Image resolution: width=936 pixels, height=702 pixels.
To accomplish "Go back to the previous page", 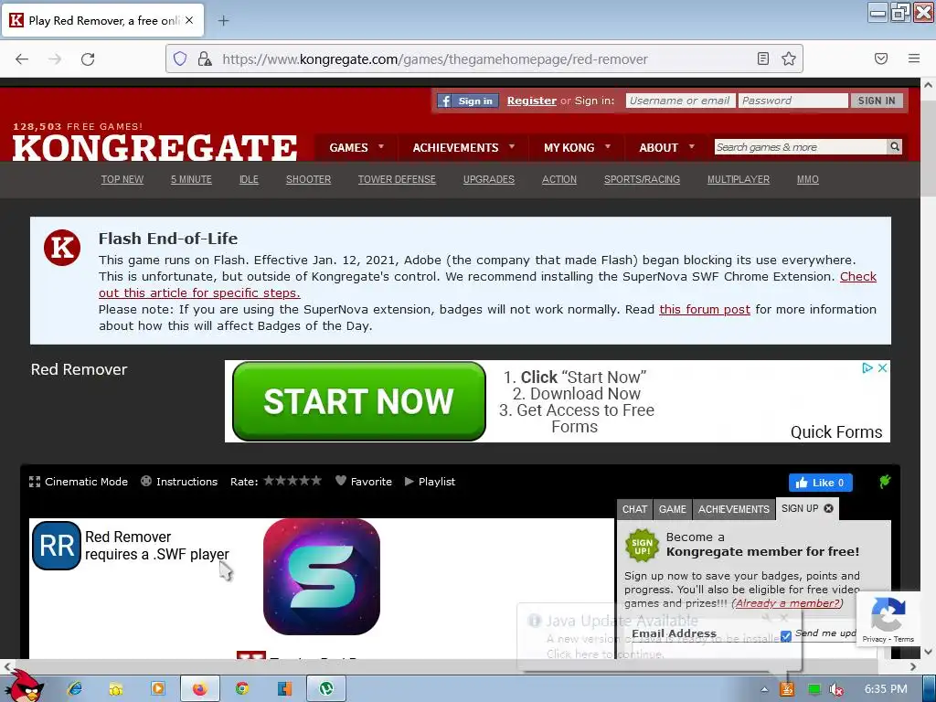I will tap(22, 58).
